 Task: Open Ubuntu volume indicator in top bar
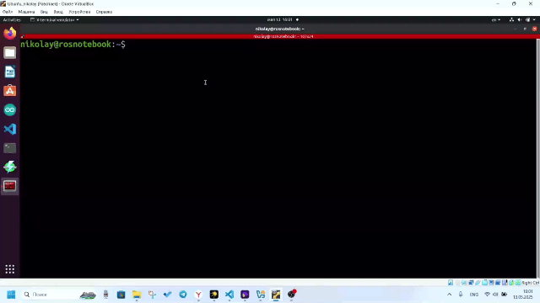520,20
